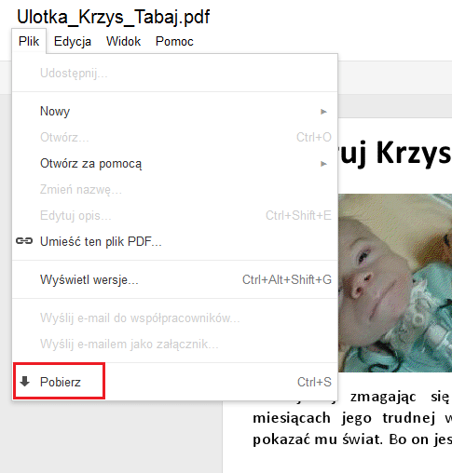Open the Widok menu
Viewport: 452px width, 473px height.
[123, 41]
